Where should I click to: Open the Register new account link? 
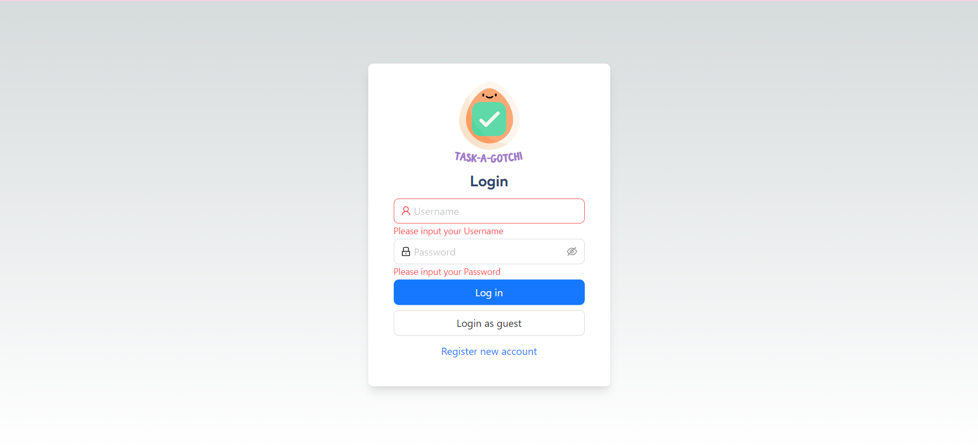[x=489, y=351]
